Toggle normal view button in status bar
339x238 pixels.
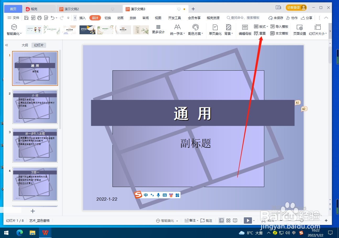222,220
